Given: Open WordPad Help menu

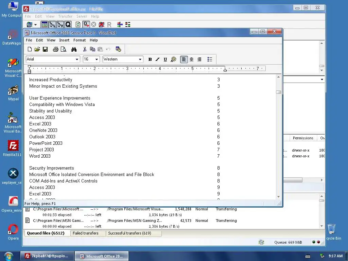Looking at the screenshot, I should pyautogui.click(x=94, y=40).
